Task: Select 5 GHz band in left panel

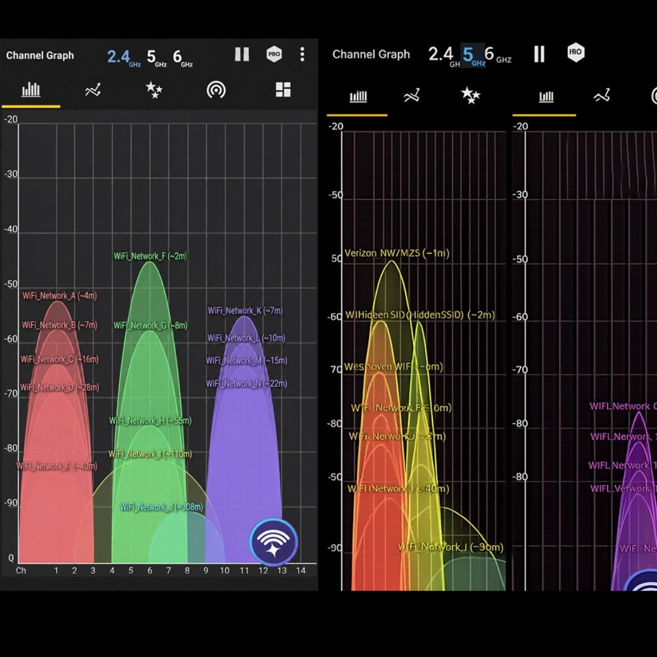Action: pos(156,58)
